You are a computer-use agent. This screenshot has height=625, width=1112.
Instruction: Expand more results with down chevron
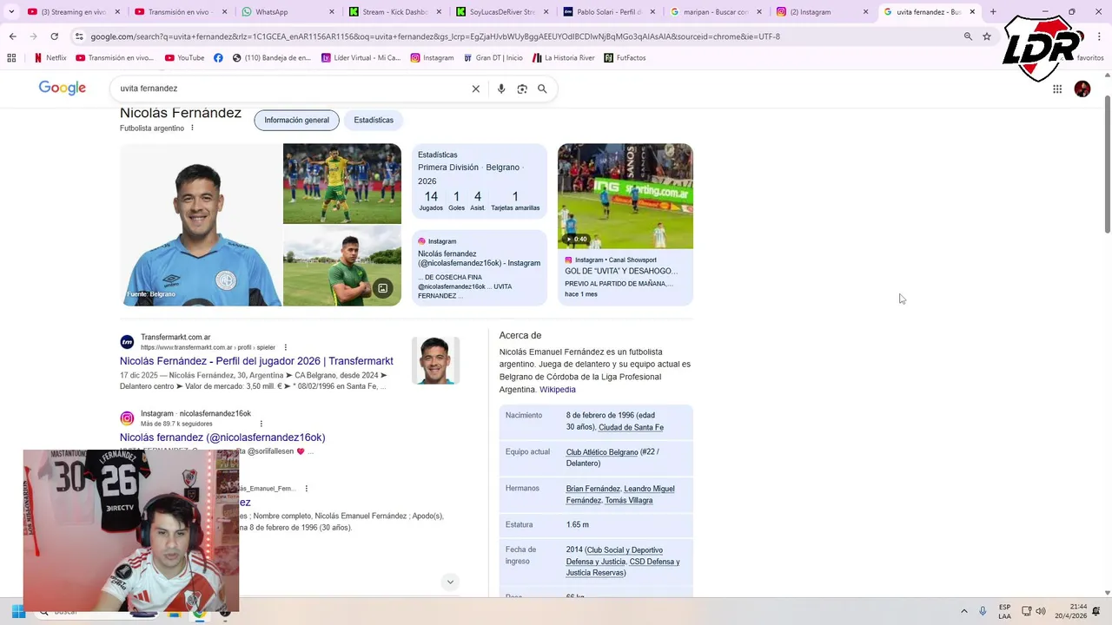tap(450, 582)
